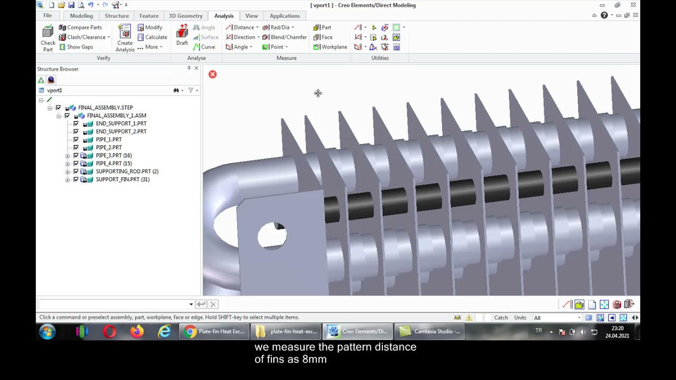
Task: Click the measure ruler icon at bottom
Action: (567, 305)
